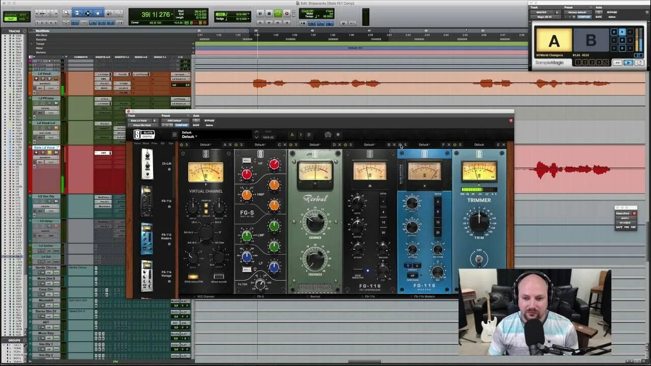651x366 pixels.
Task: Select mix rack setting B
Action: 309,135
